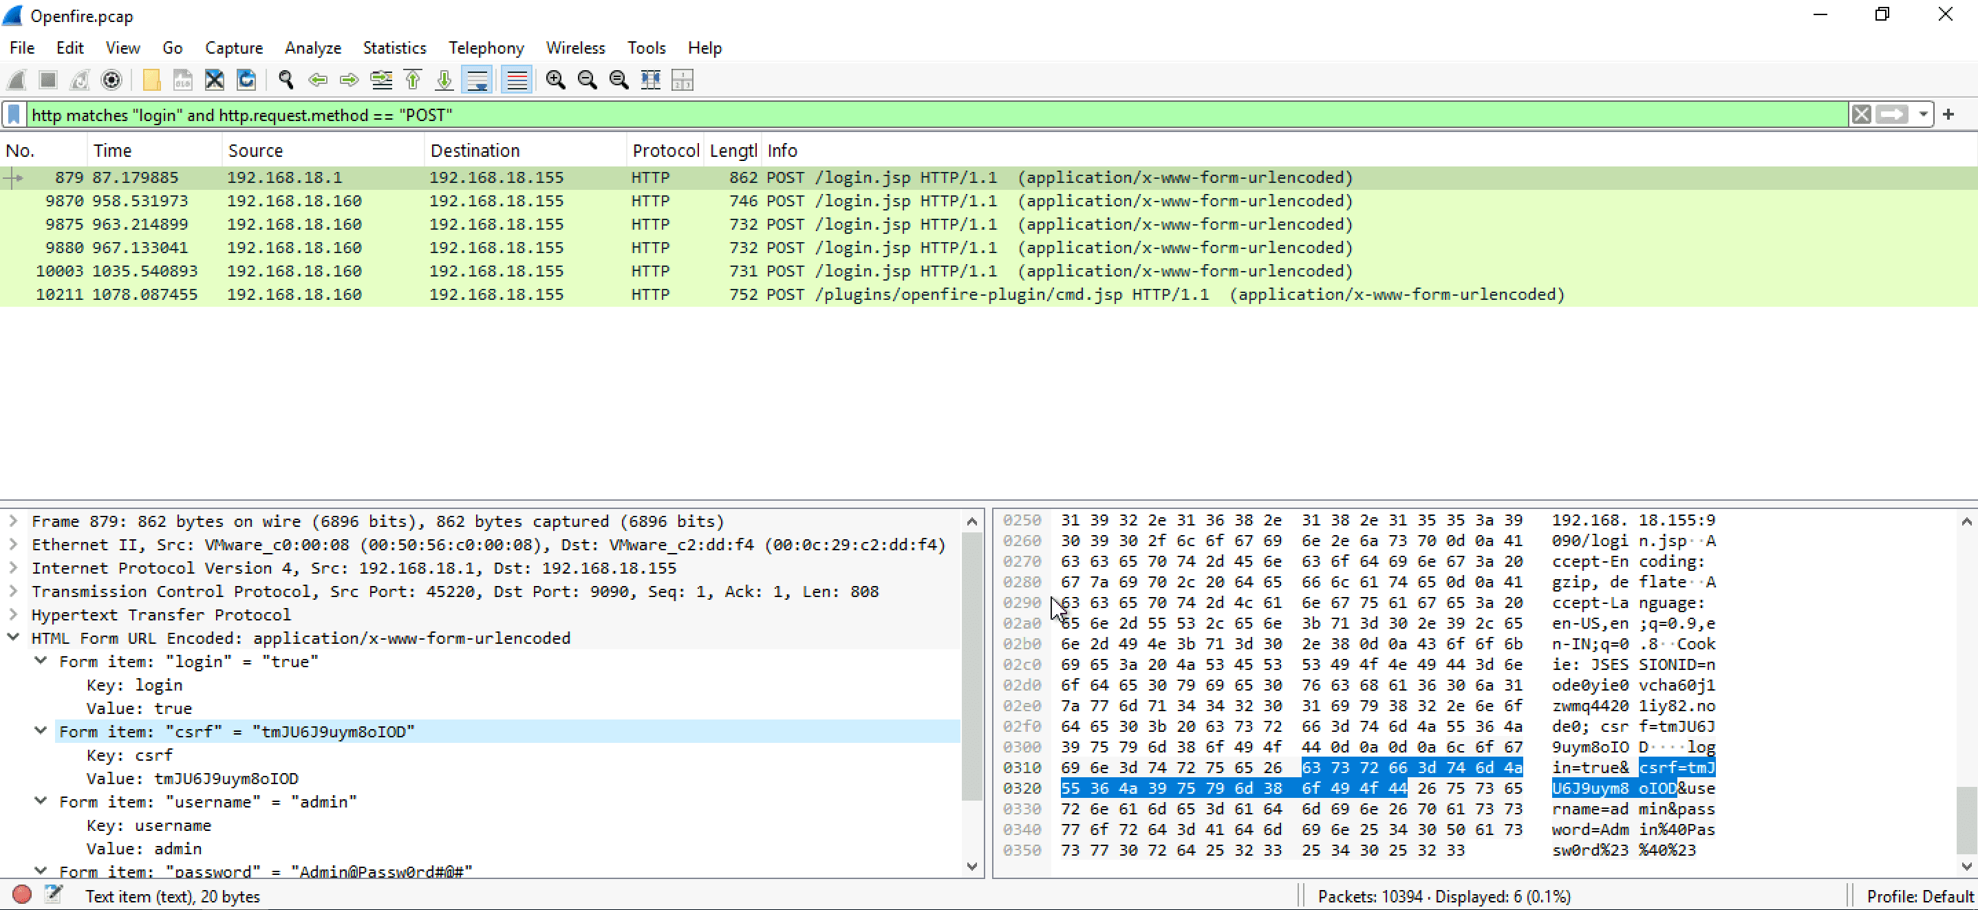Clear the display filter with X button
Image resolution: width=1978 pixels, height=910 pixels.
[1860, 114]
